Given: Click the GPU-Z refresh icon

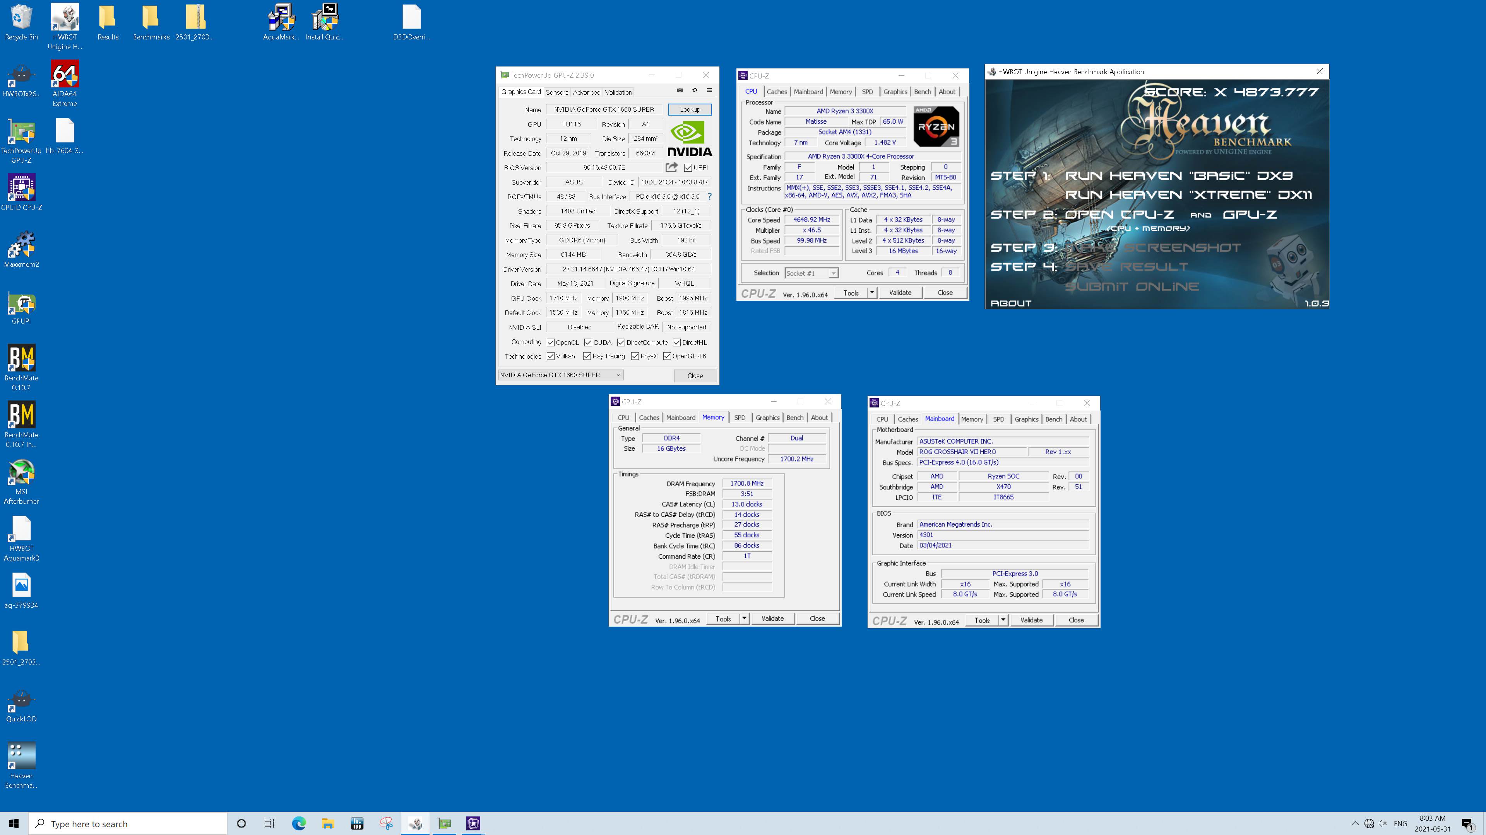Looking at the screenshot, I should (x=695, y=90).
